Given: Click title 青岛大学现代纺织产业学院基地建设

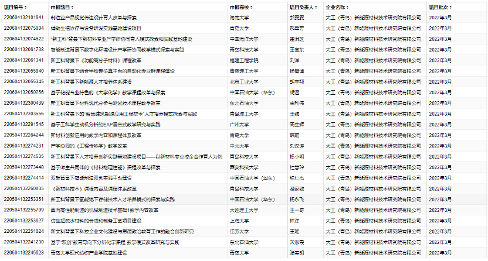Looking at the screenshot, I should point(89,253).
